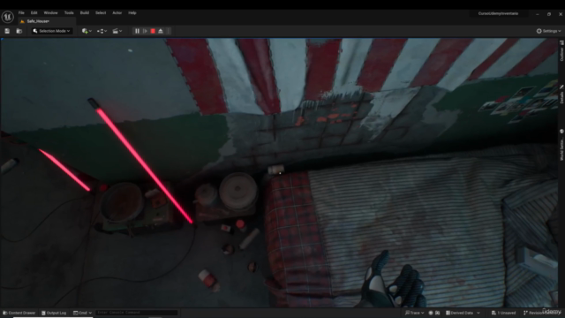Open the Details sidebar tab
Image resolution: width=565 pixels, height=318 pixels.
(x=561, y=95)
